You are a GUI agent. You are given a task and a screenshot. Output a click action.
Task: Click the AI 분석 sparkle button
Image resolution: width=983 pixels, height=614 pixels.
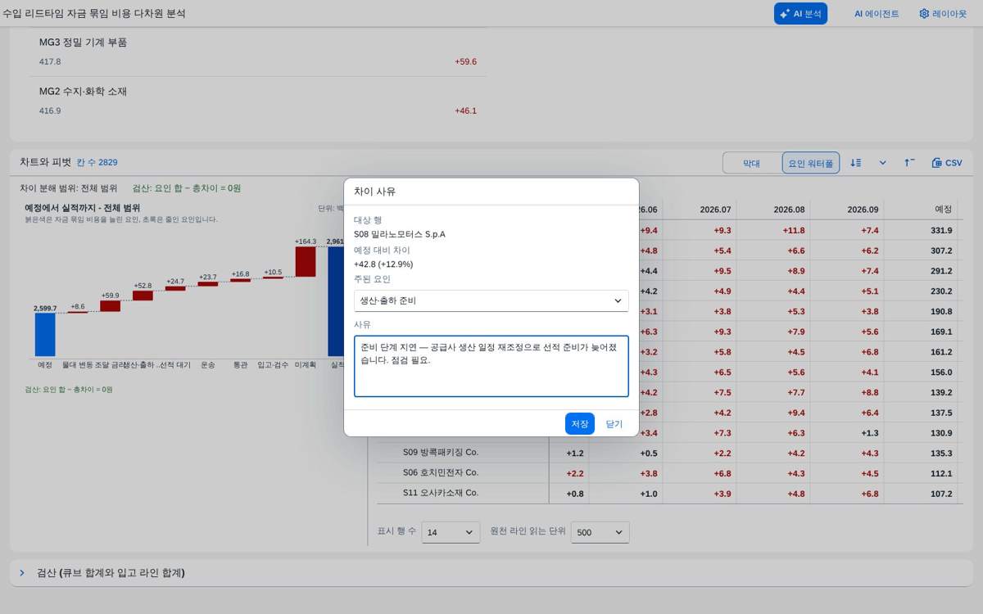[x=800, y=13]
